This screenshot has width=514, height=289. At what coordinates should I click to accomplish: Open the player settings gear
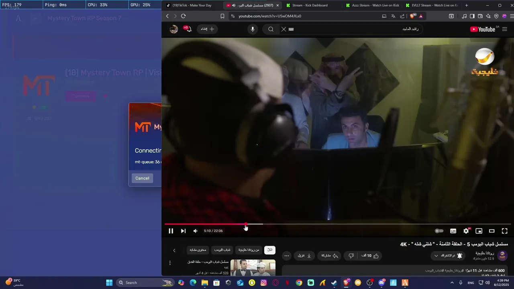pos(466,231)
